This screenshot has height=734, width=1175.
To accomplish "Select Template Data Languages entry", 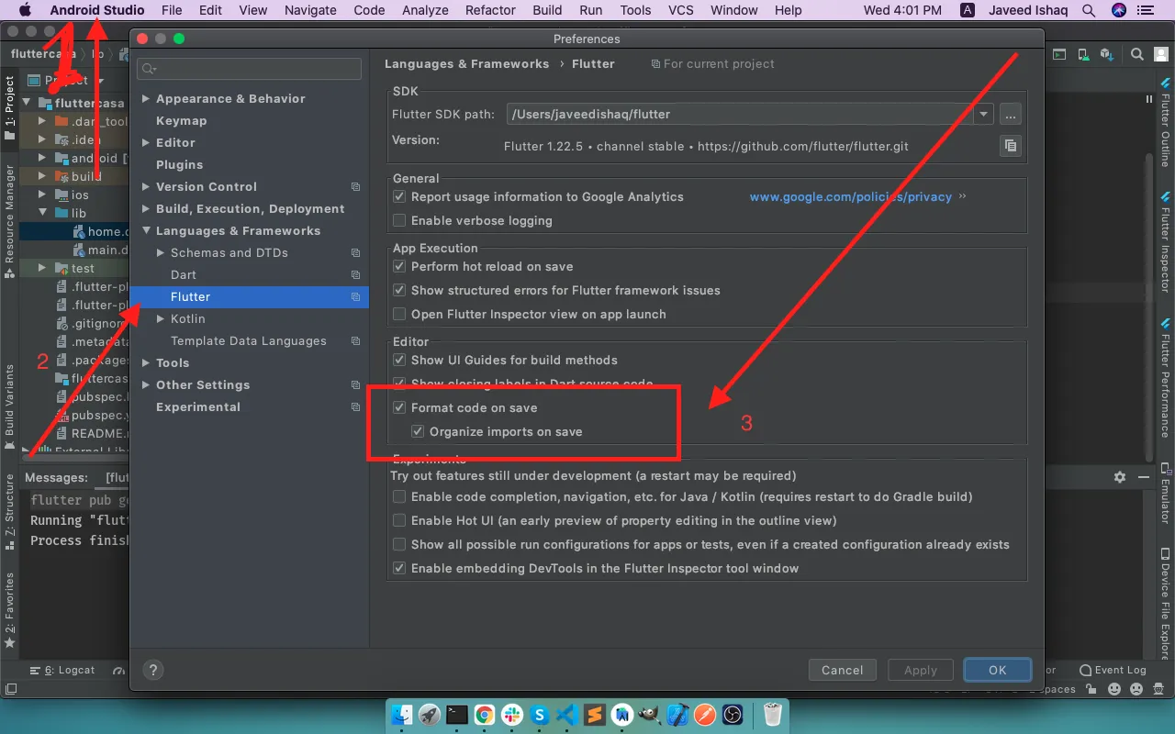I will (249, 341).
